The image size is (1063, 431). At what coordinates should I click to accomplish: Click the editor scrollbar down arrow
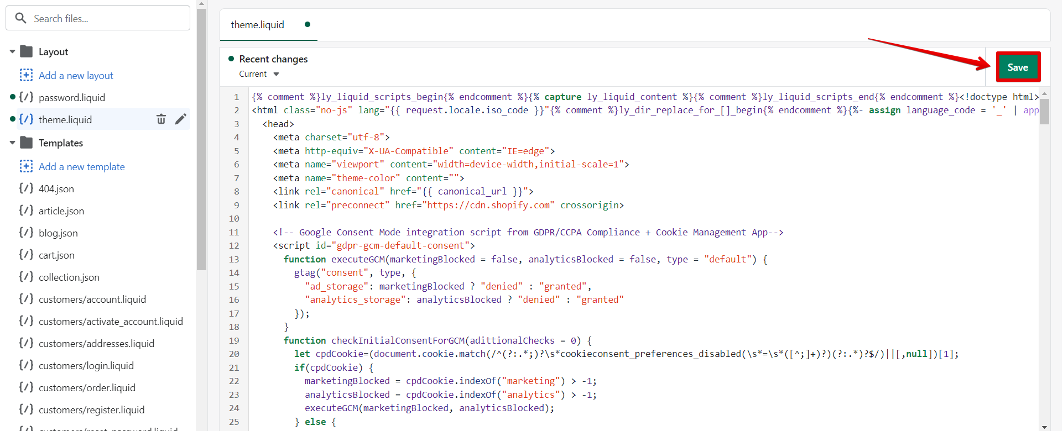pyautogui.click(x=1044, y=427)
